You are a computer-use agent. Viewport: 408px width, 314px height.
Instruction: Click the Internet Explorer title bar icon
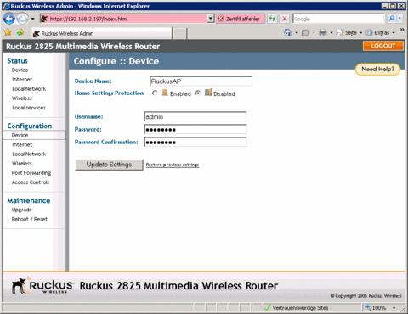pyautogui.click(x=6, y=6)
